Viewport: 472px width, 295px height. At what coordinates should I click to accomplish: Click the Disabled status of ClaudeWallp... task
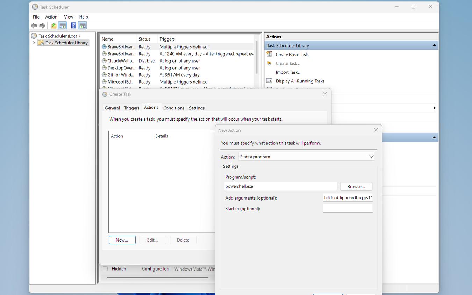[x=147, y=61]
